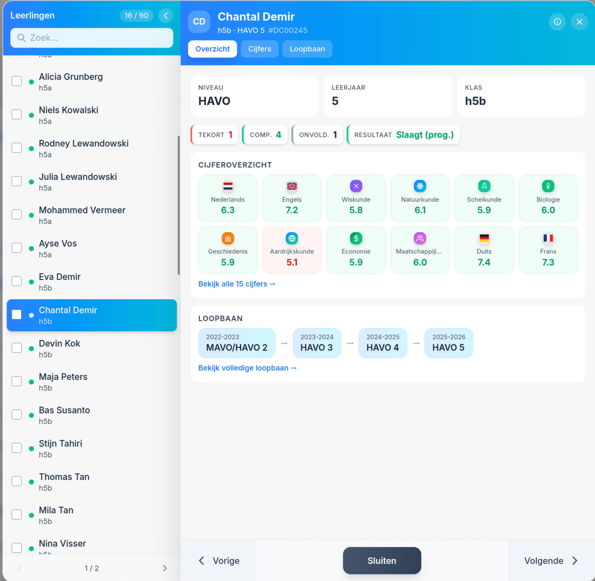Click the Zoek search field

(91, 38)
